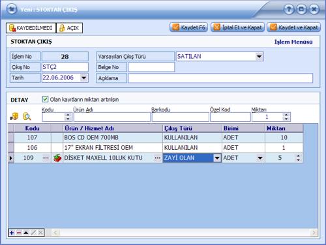Click the İptal Et ve Kapat button
The width and height of the screenshot is (326, 245).
(237, 27)
